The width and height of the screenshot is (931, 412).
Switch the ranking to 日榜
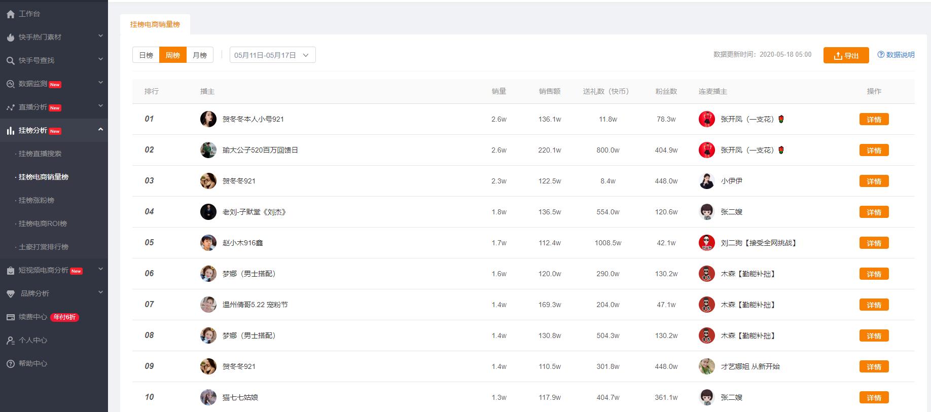[x=146, y=55]
